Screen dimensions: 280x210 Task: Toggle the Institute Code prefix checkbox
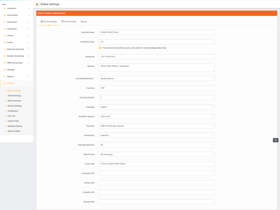pos(100,48)
